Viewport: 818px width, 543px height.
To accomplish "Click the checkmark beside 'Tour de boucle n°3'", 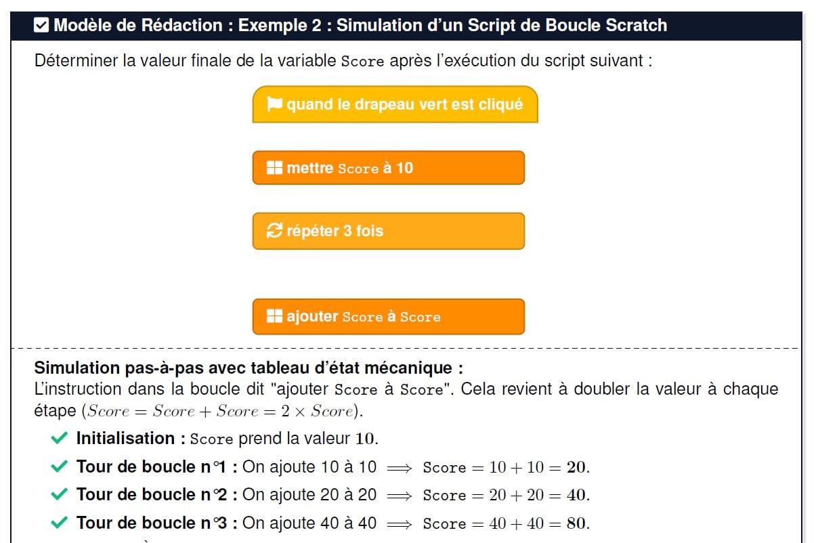I will tap(60, 523).
